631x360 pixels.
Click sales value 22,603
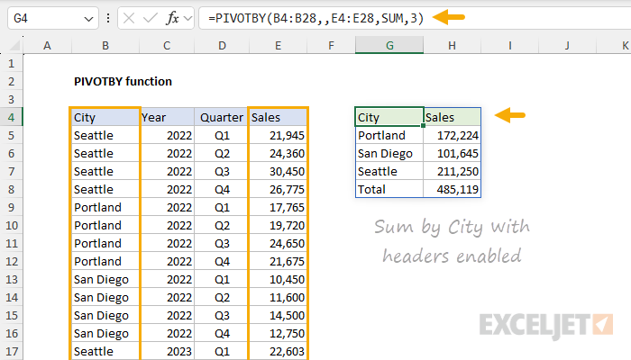278,352
